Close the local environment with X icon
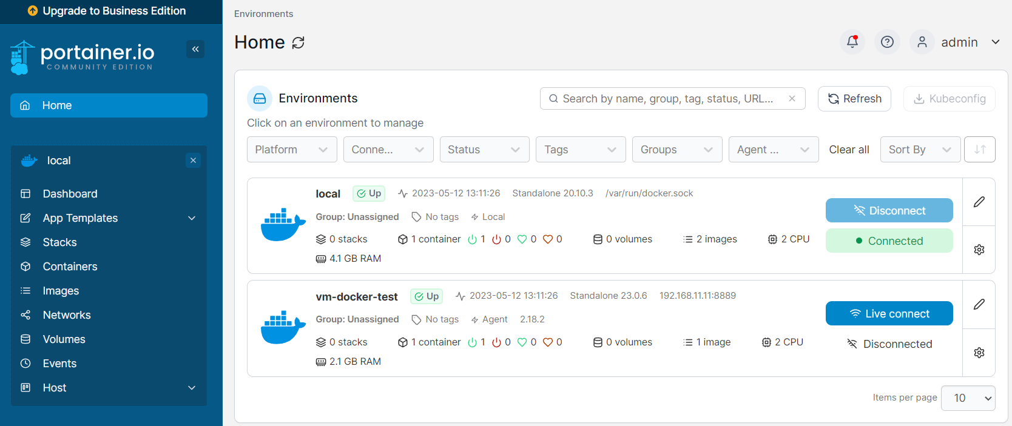 (193, 161)
